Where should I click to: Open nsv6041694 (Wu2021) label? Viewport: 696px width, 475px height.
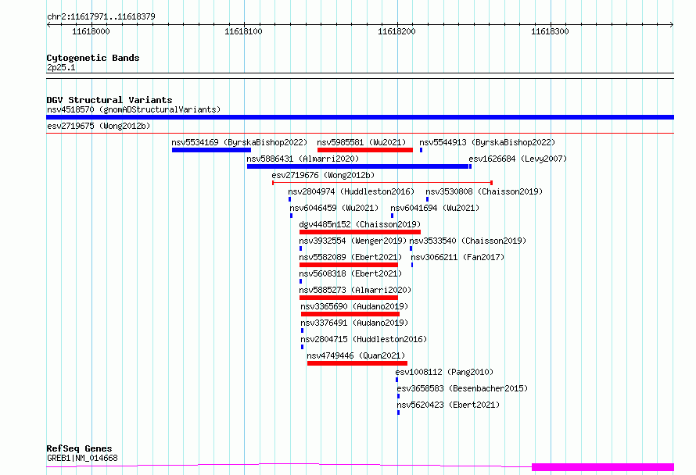(x=435, y=208)
